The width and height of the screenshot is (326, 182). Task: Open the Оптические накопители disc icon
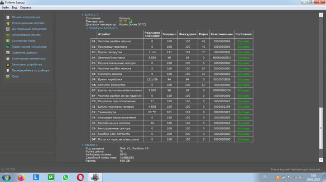point(8,59)
